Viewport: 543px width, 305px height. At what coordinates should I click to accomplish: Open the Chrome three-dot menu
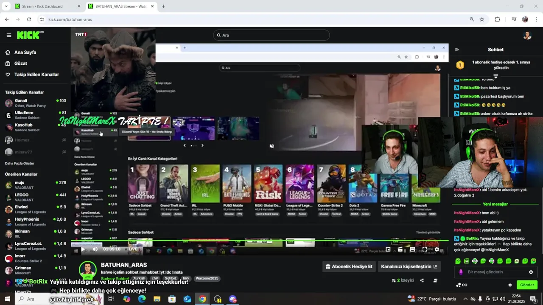point(536,19)
